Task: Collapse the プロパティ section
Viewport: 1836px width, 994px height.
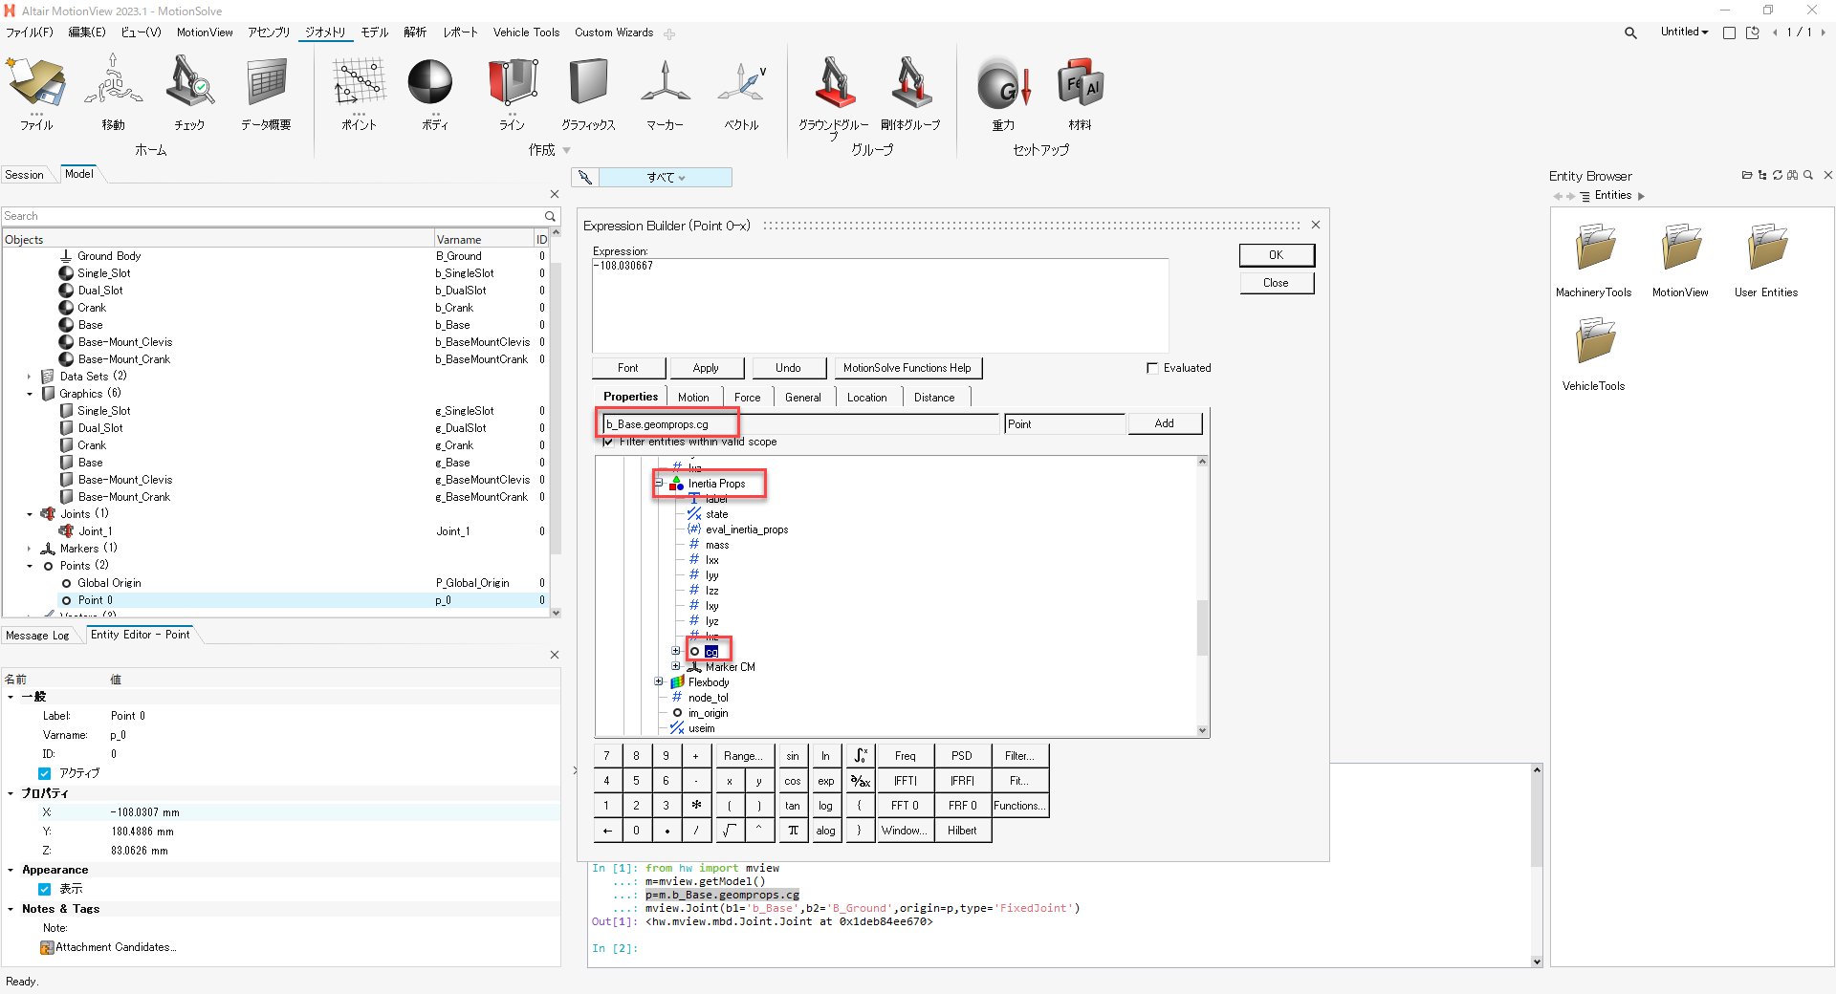Action: (11, 793)
